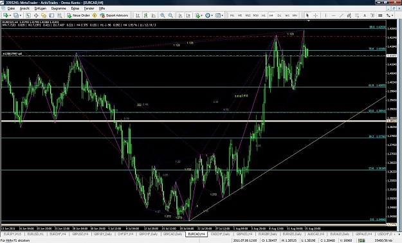Image resolution: width=402 pixels, height=243 pixels.
Task: Select the text label tool
Action: tap(372, 15)
